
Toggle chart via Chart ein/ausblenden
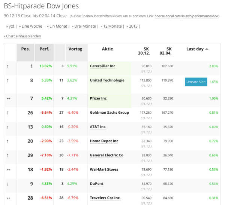22,36
